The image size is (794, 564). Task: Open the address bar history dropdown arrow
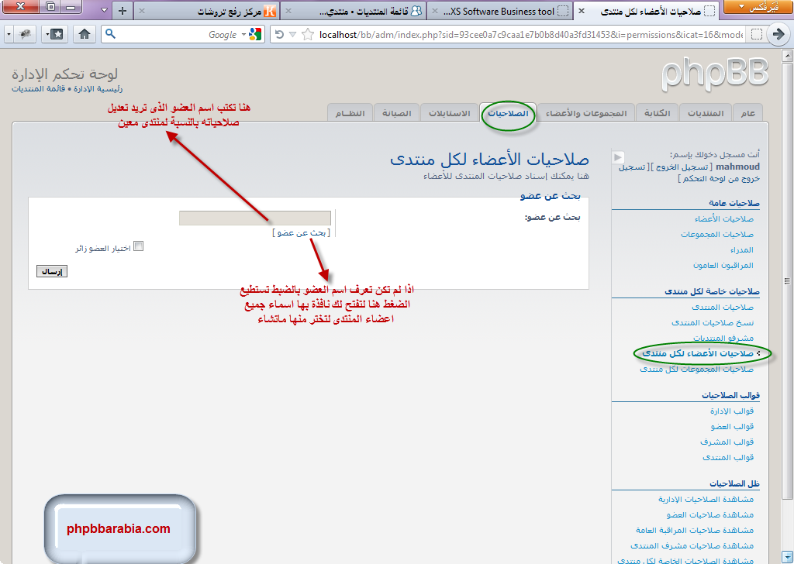click(292, 34)
